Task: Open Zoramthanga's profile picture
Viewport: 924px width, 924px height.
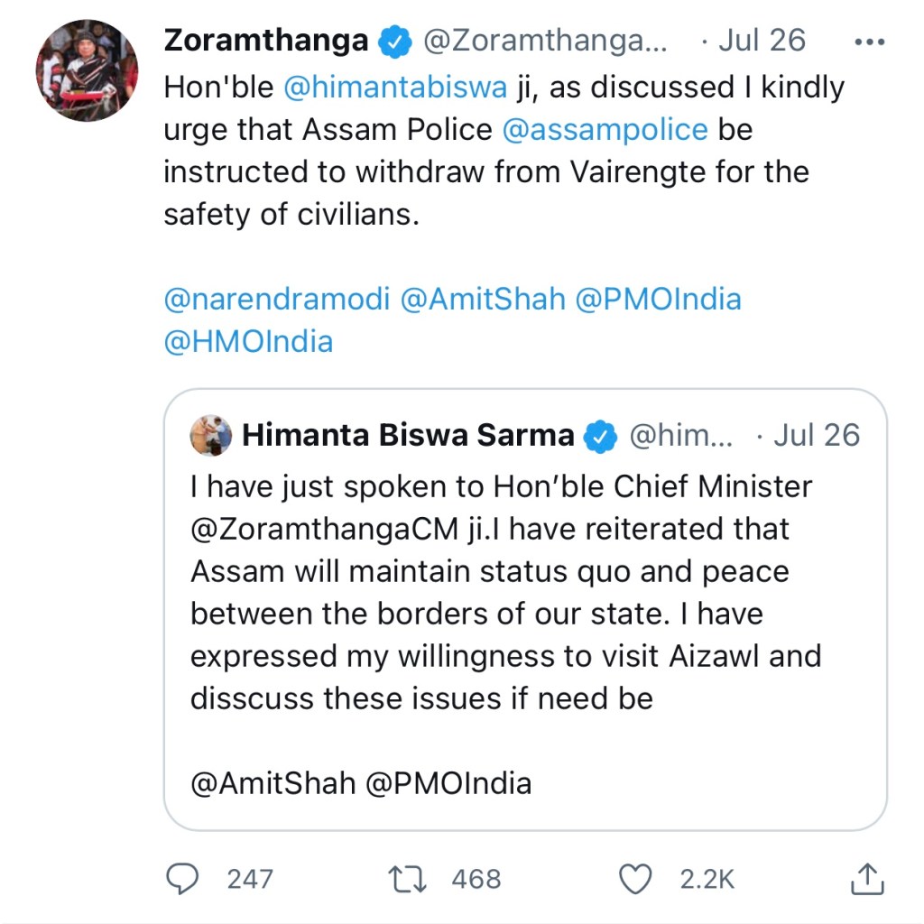Action: point(87,69)
